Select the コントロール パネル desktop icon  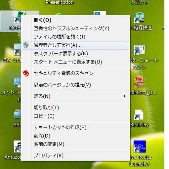(17, 82)
